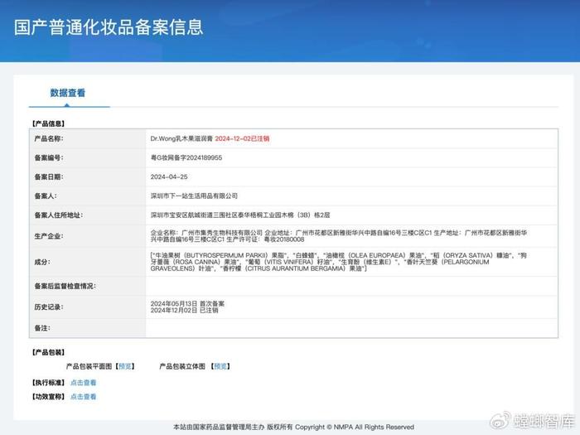The height and width of the screenshot is (435, 580).
Task: Click the 【产品信息】 section heading
Action: click(48, 123)
